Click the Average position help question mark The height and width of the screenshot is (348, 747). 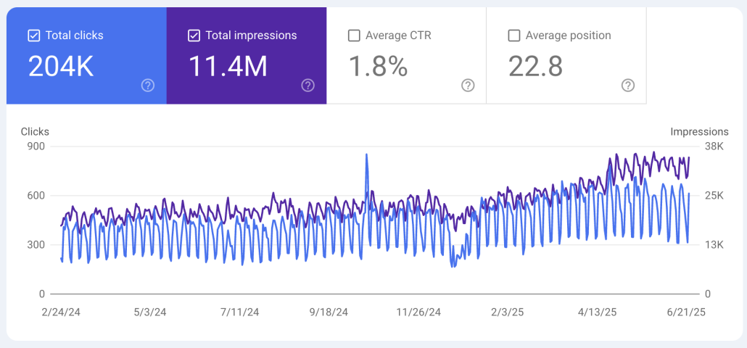click(x=628, y=86)
